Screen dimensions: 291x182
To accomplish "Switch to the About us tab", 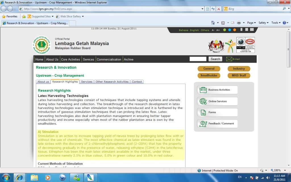I will point(43,82).
